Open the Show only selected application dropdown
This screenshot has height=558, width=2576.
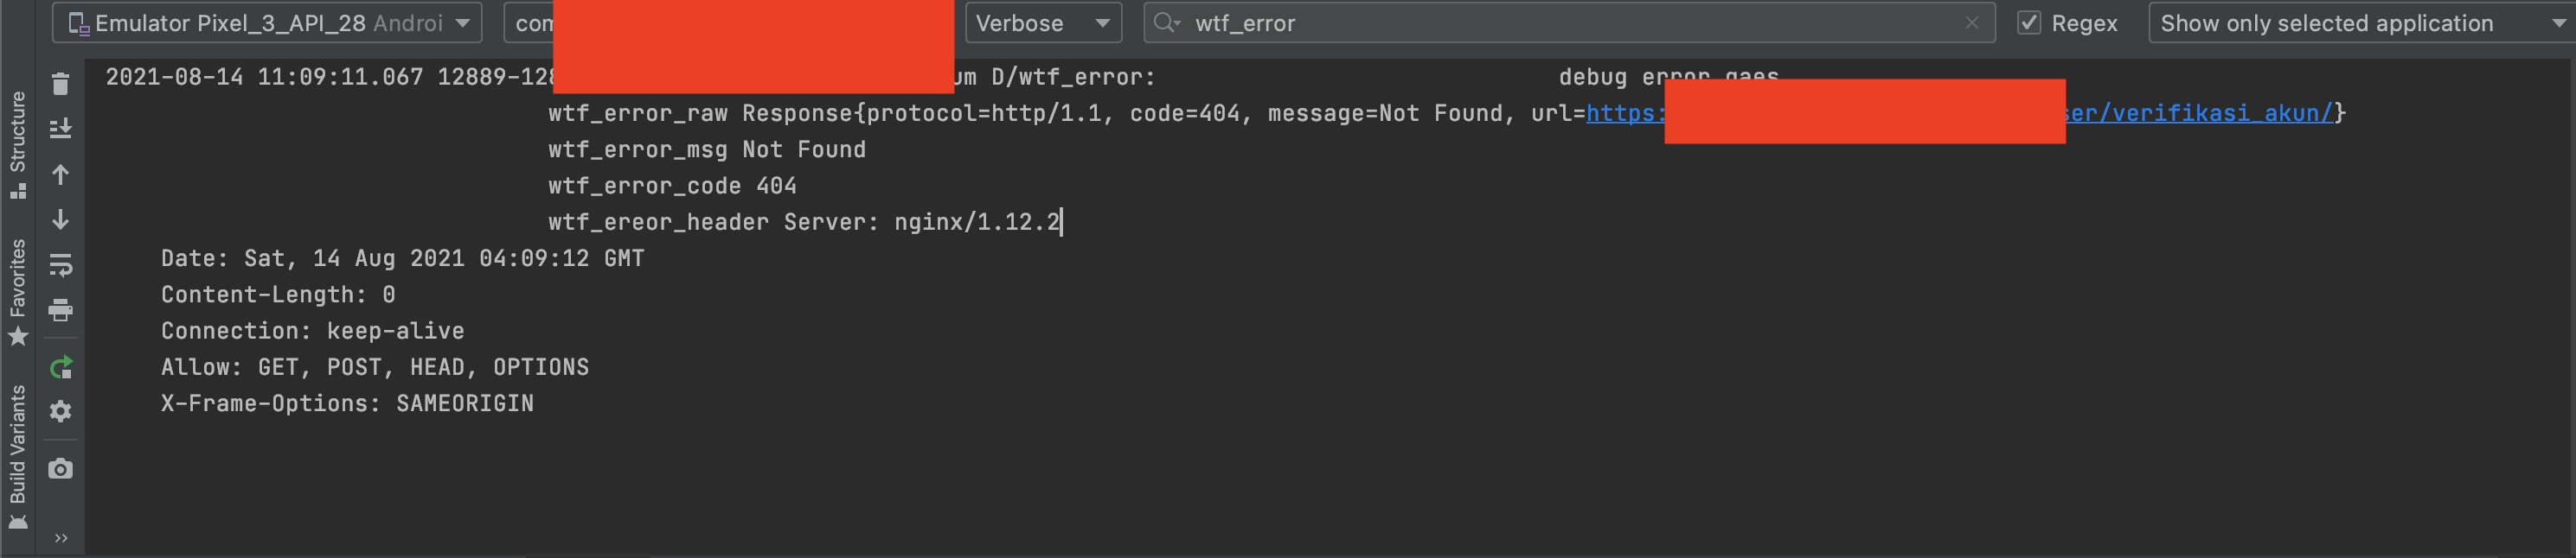[2360, 23]
